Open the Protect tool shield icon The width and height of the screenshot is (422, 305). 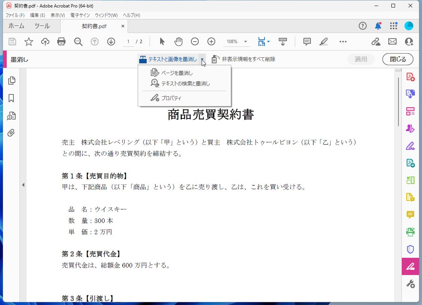point(410,249)
